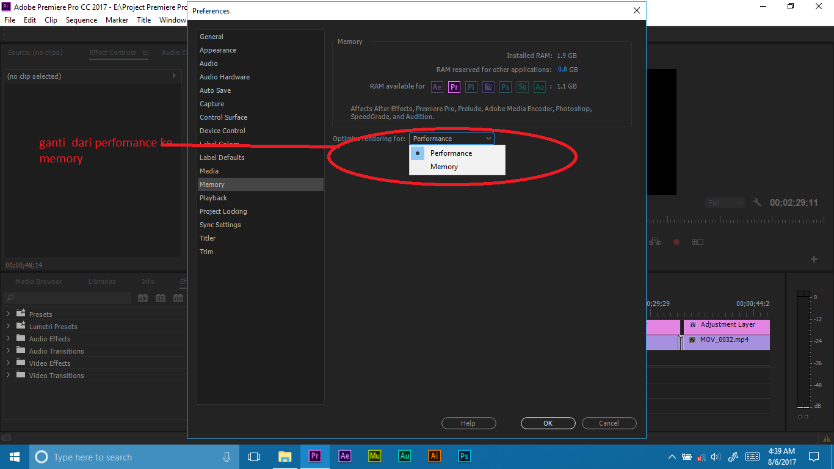Click the Premiere Pro icon in RAM row

click(x=454, y=87)
